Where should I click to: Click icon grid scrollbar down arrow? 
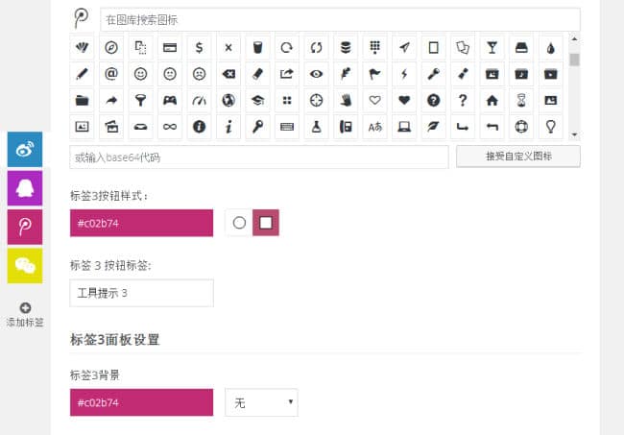point(574,135)
